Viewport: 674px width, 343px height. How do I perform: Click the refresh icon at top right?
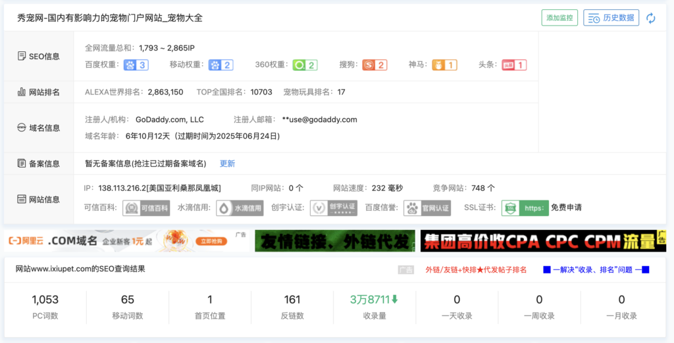[x=651, y=18]
